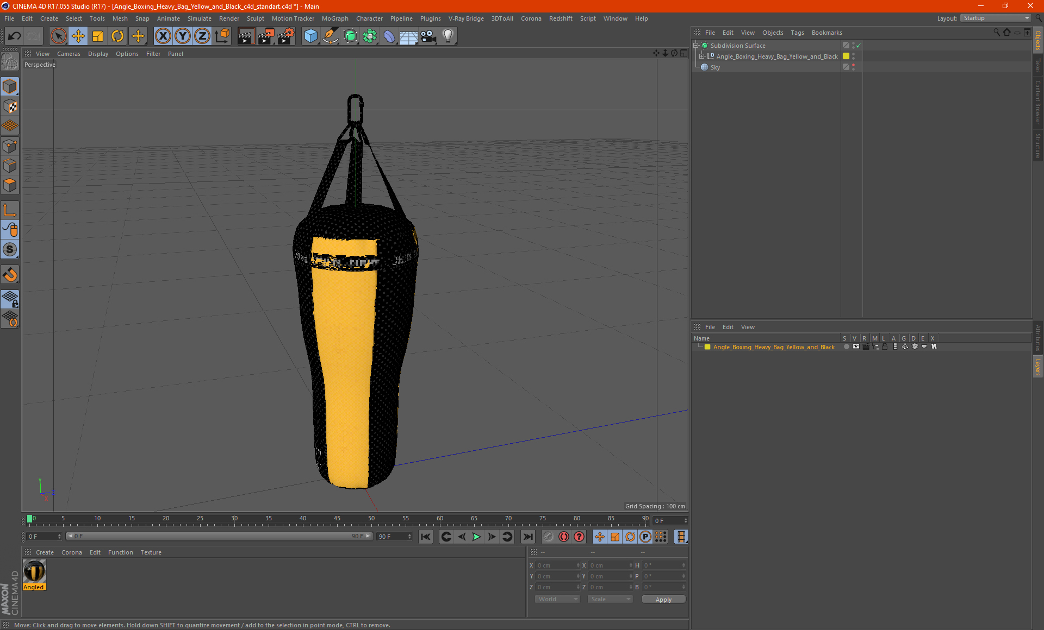Switch to Polygons mode
1044x630 pixels.
pos(10,185)
